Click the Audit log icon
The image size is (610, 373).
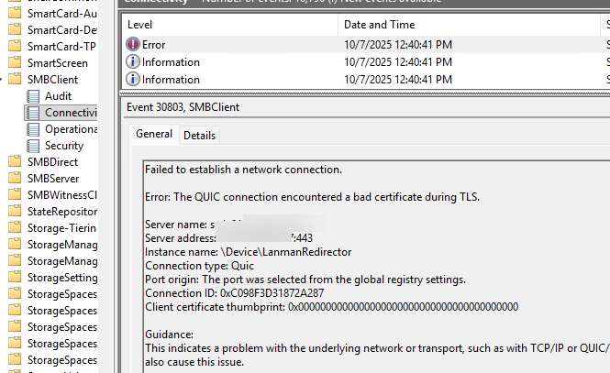[34, 96]
